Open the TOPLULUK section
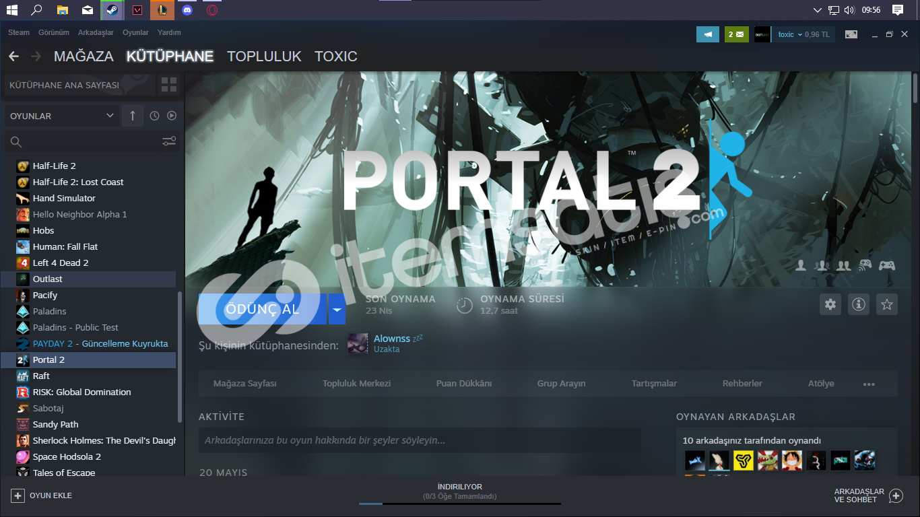This screenshot has height=517, width=920. click(x=264, y=57)
